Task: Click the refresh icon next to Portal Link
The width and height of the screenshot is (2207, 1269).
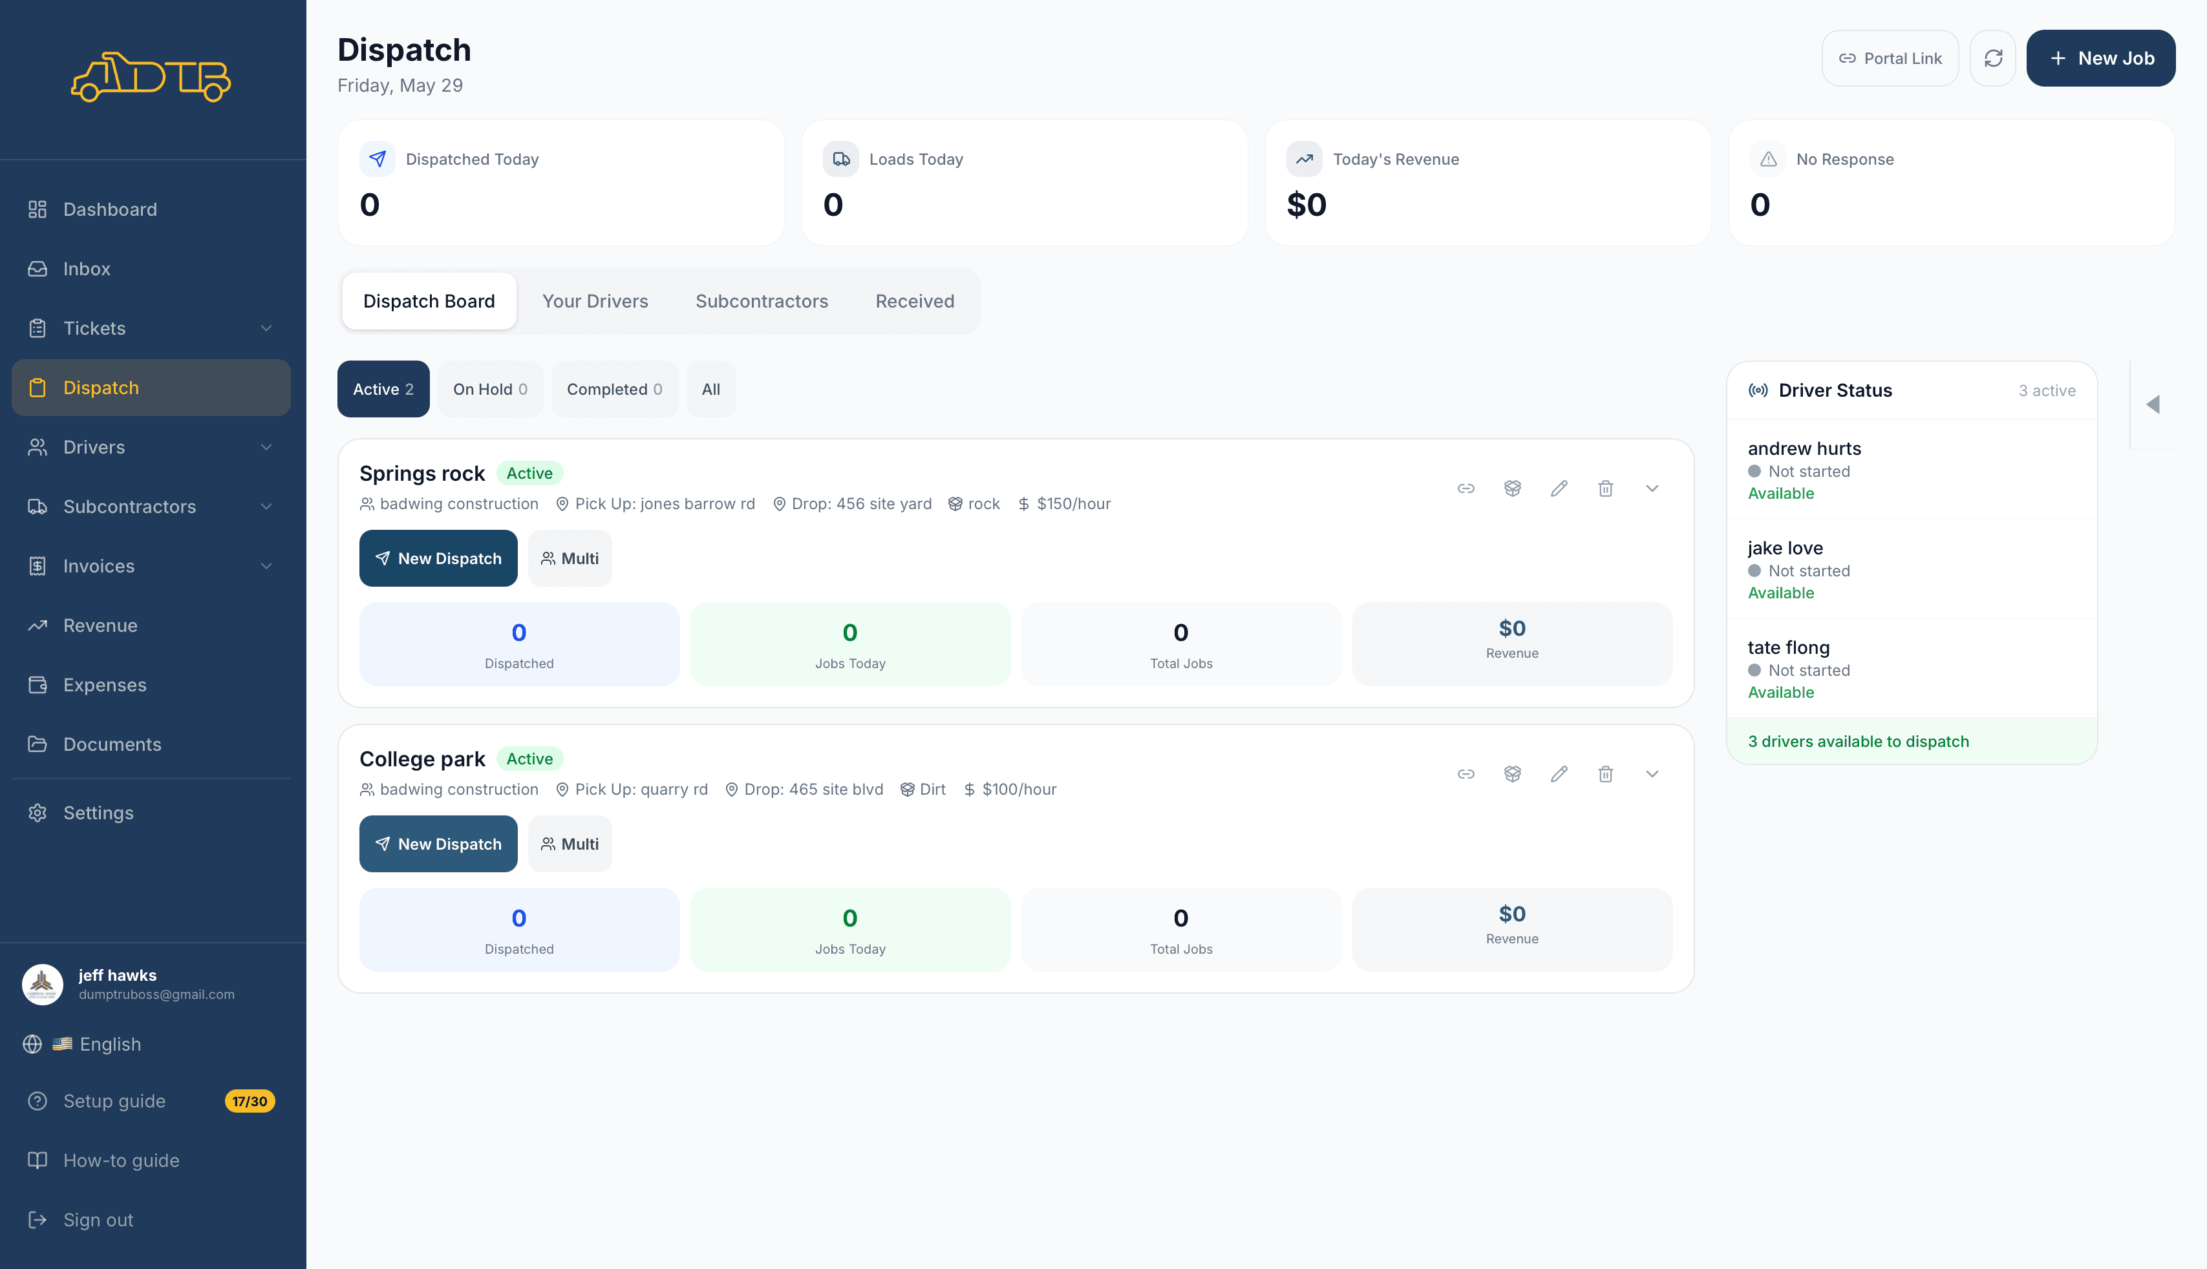Action: [x=1992, y=58]
